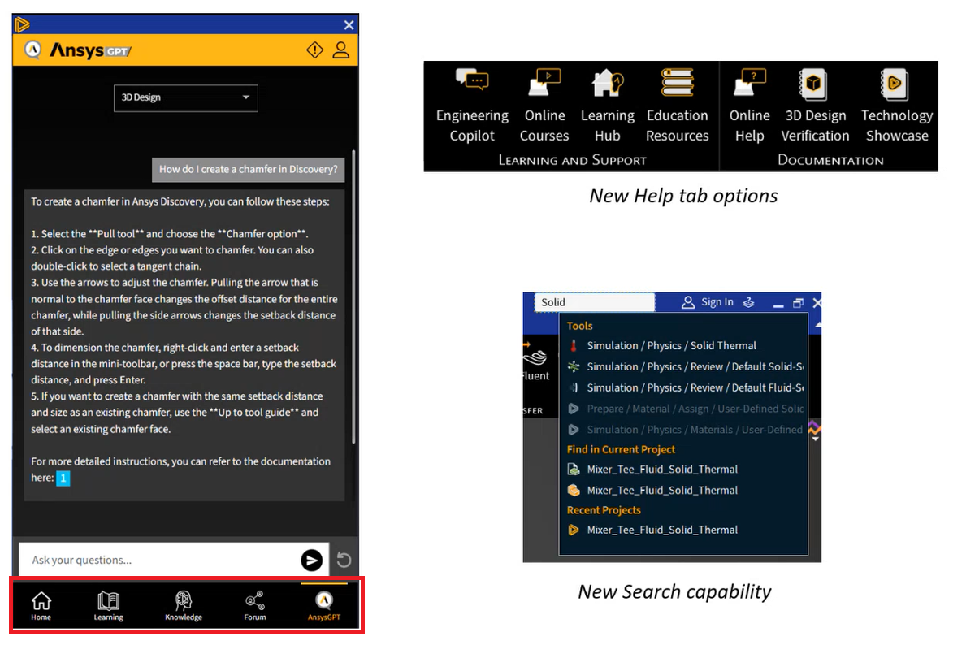Open Engineering Copilot
Screen dimensions: 962x645
(472, 106)
